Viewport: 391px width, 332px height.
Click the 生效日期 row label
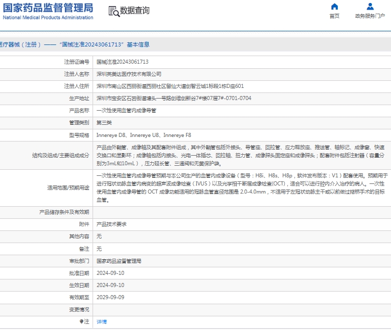click(x=79, y=285)
